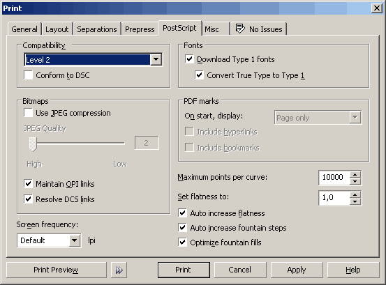
Task: Click the Set flatness value field
Action: 334,197
